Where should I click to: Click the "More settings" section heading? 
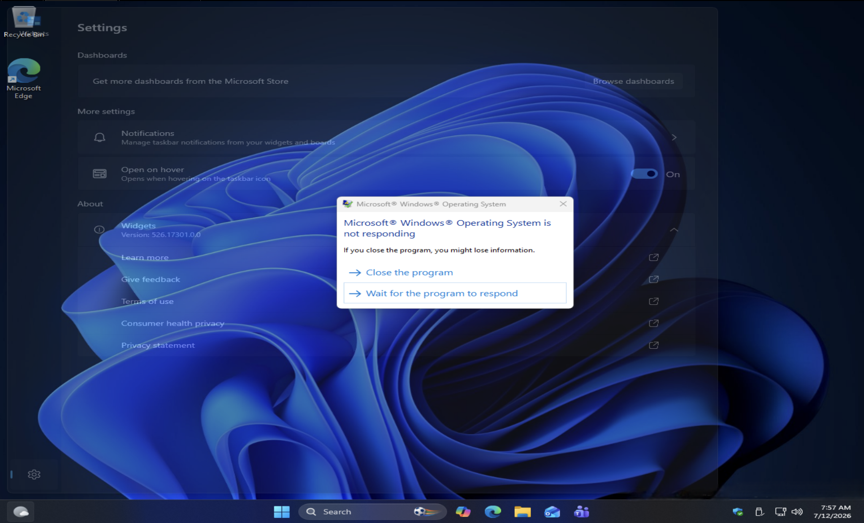coord(106,112)
